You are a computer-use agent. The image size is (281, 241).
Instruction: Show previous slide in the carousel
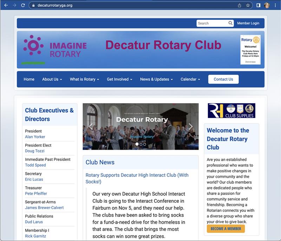(91, 126)
